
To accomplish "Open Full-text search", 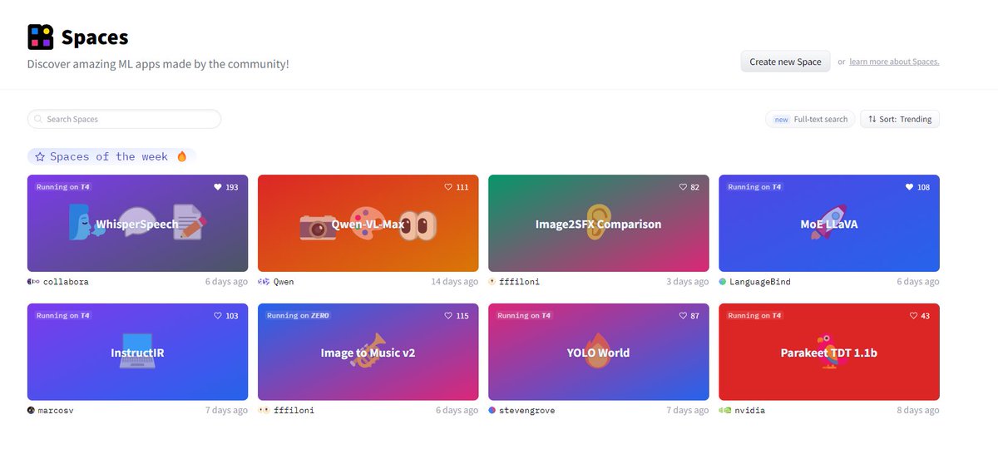I will (810, 119).
